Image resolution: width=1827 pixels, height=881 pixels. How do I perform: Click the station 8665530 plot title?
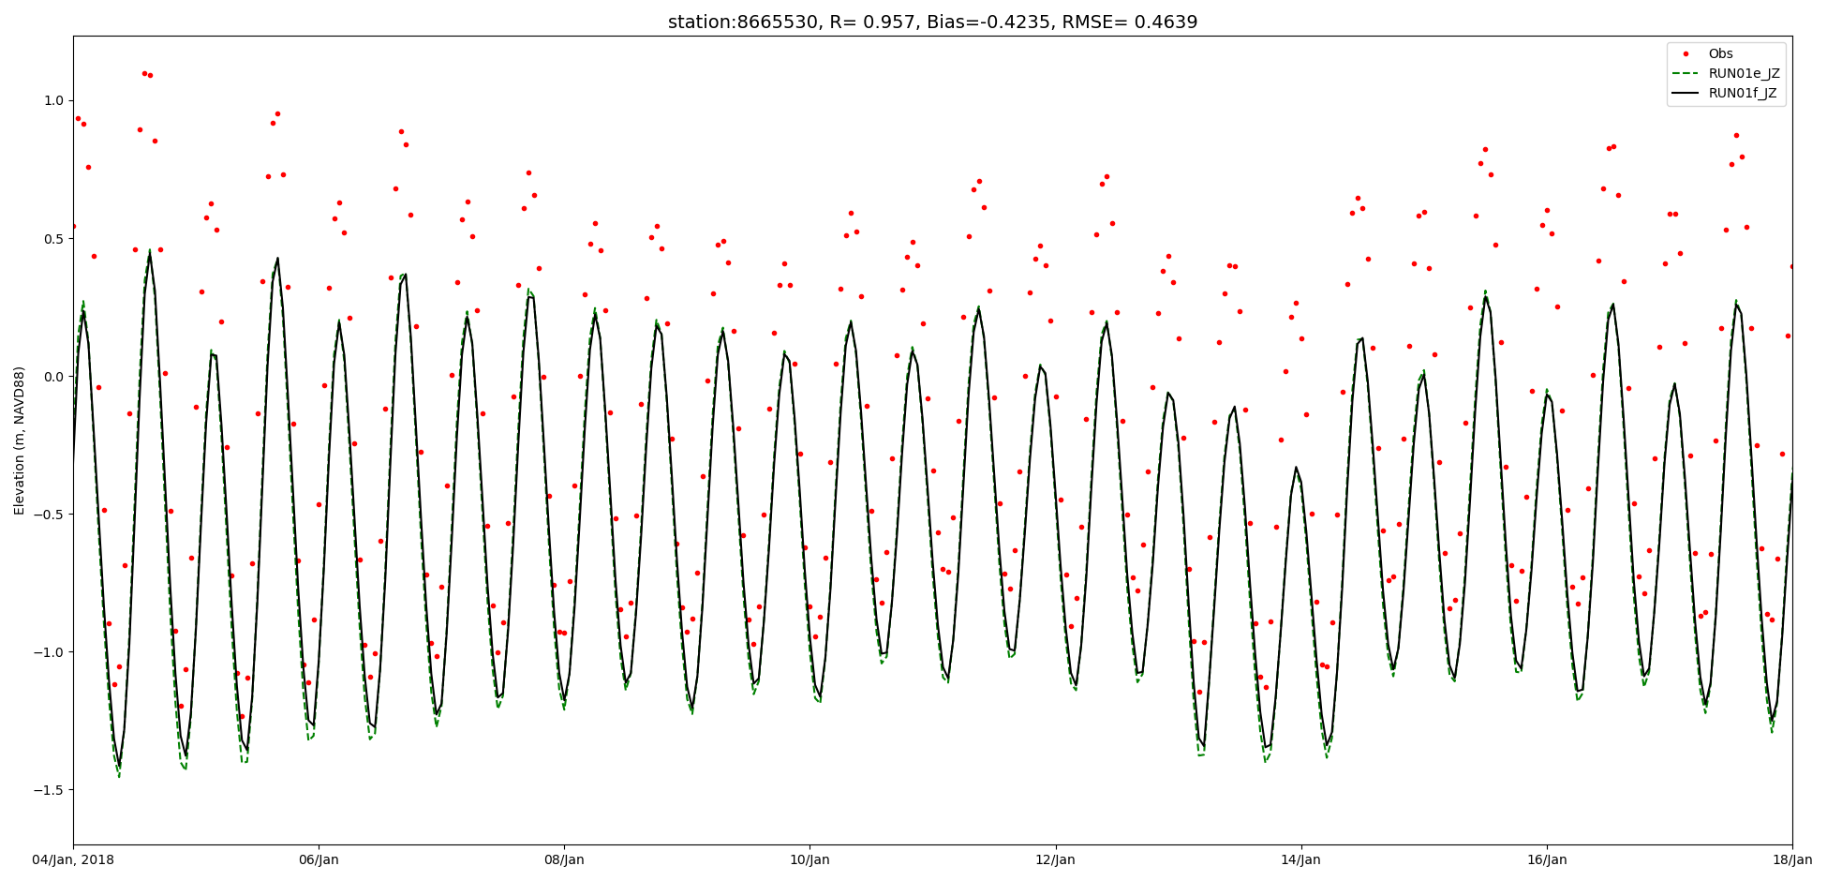pos(932,22)
